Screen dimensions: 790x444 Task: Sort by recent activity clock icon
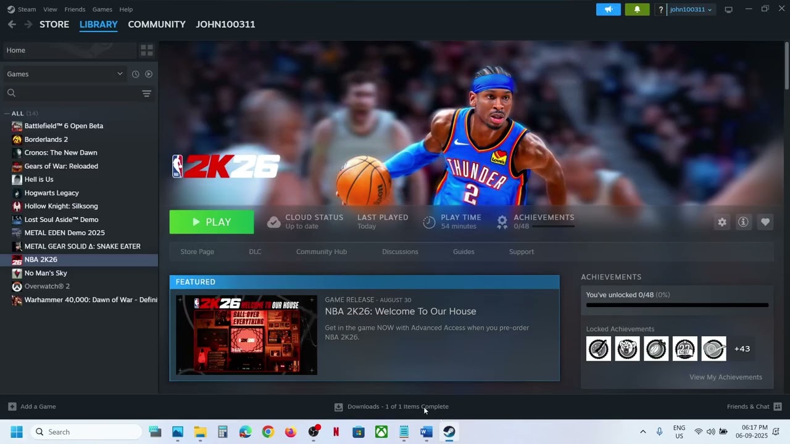click(x=136, y=74)
